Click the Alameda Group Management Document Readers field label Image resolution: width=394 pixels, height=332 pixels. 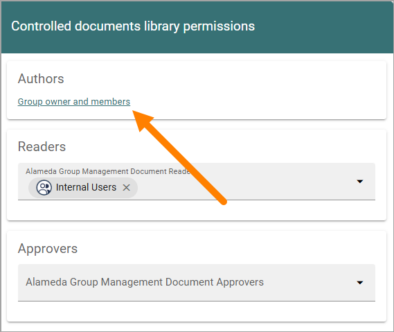click(x=108, y=171)
